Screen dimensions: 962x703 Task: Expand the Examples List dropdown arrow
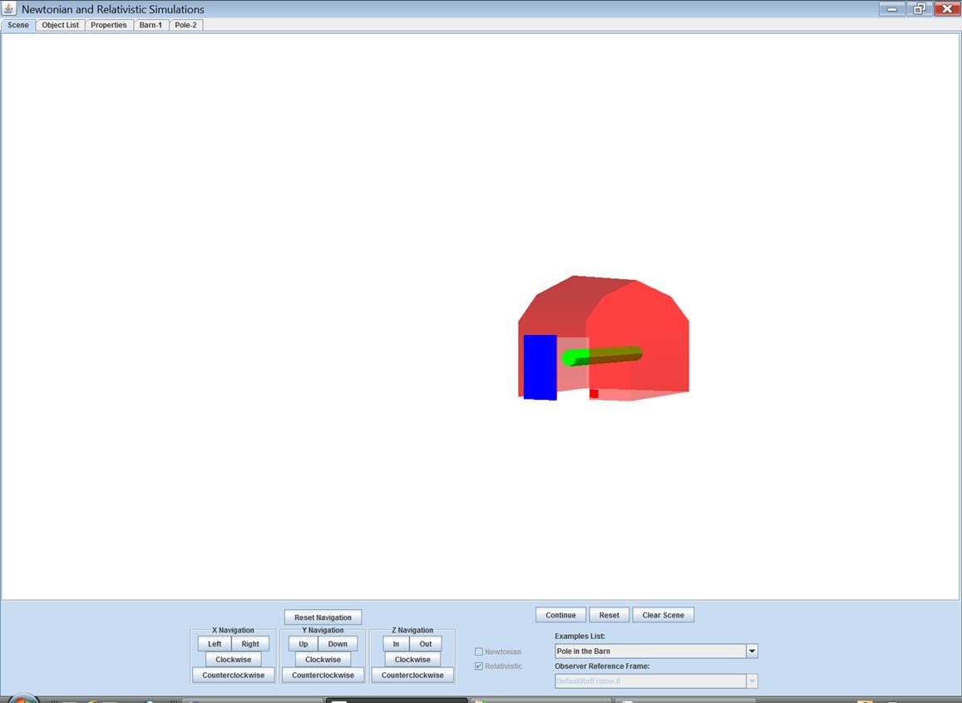(x=752, y=651)
